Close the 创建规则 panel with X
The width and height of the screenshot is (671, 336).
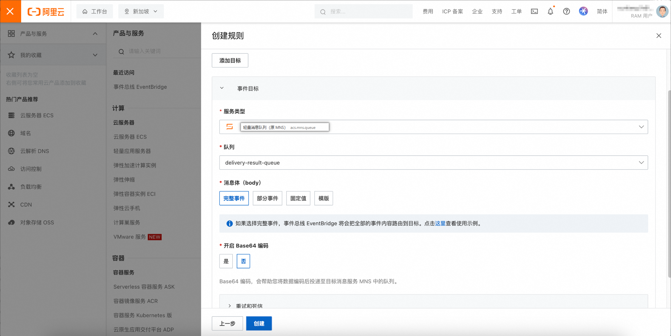tap(658, 36)
